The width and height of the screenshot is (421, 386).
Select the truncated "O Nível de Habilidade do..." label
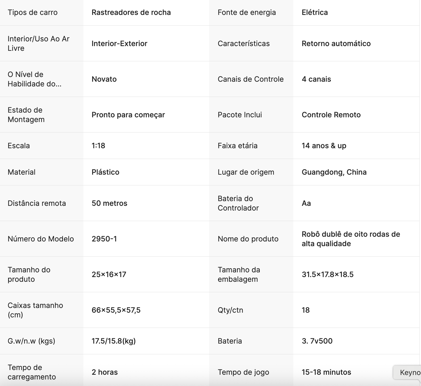pyautogui.click(x=34, y=79)
